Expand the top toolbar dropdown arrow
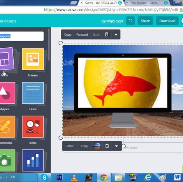Screen dimensions: 183x182 [x=116, y=35]
